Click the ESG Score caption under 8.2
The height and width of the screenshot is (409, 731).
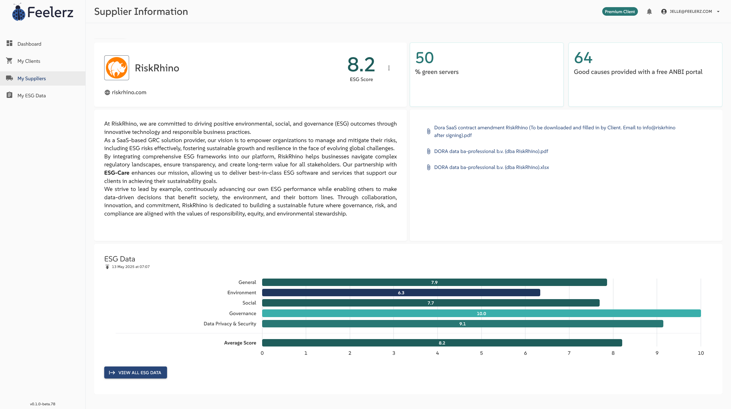(362, 79)
